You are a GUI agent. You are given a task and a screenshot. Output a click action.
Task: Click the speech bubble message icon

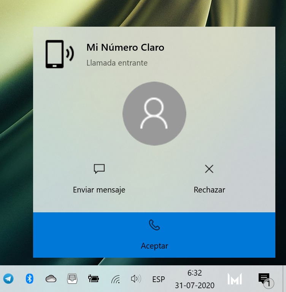[99, 169]
